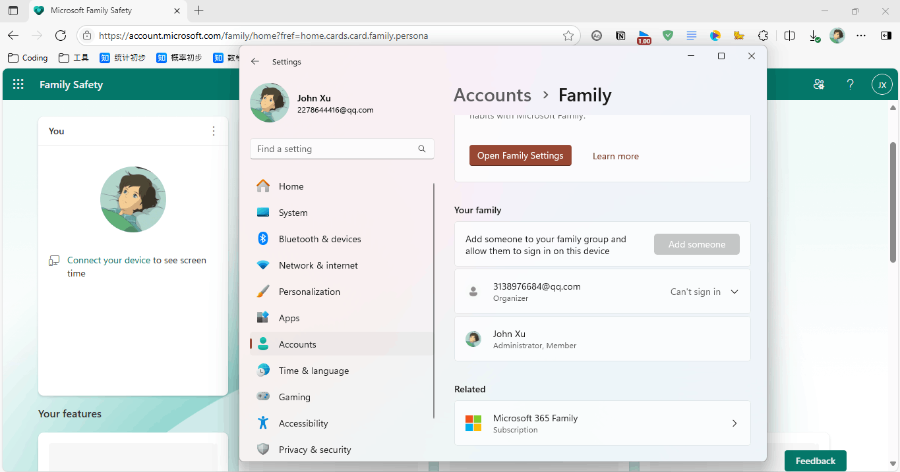Open the 统计初步 bookmark

(123, 58)
